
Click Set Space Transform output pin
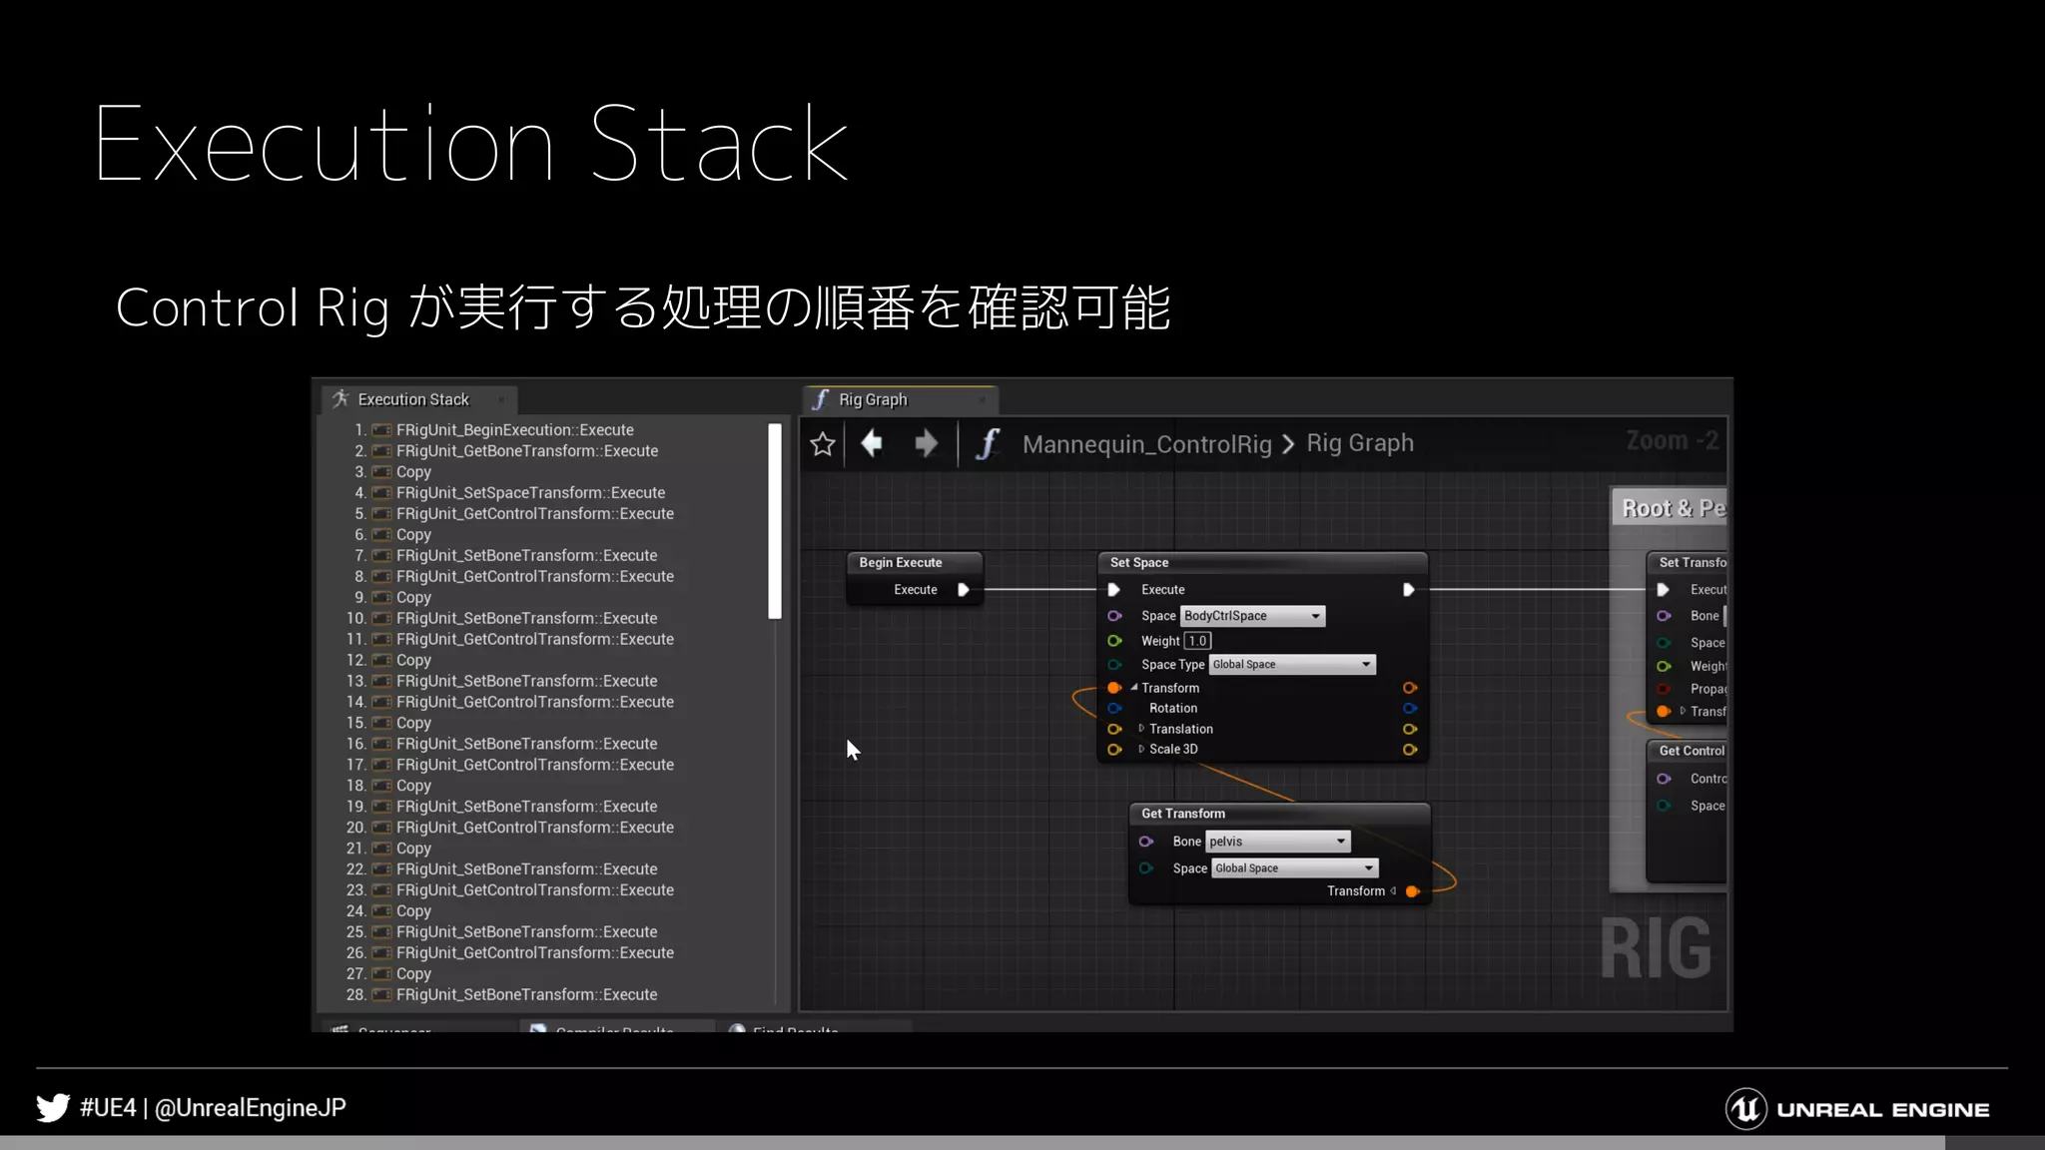click(x=1410, y=688)
